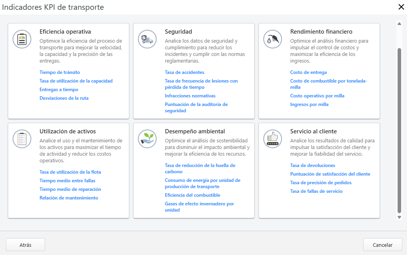Open the Tasa de accidentes KPI
407x255 pixels.
coord(184,72)
